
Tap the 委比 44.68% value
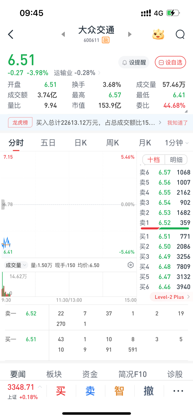tap(174, 105)
